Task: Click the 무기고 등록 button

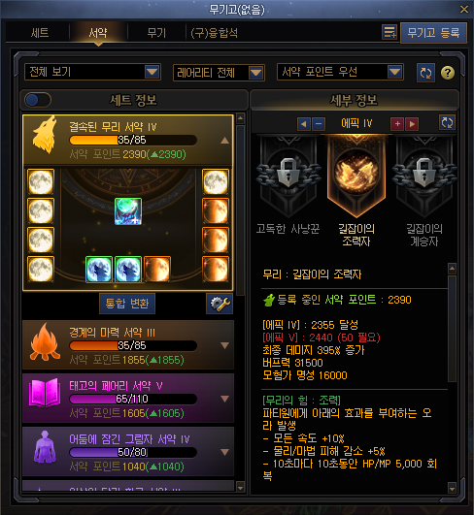Action: pos(433,33)
